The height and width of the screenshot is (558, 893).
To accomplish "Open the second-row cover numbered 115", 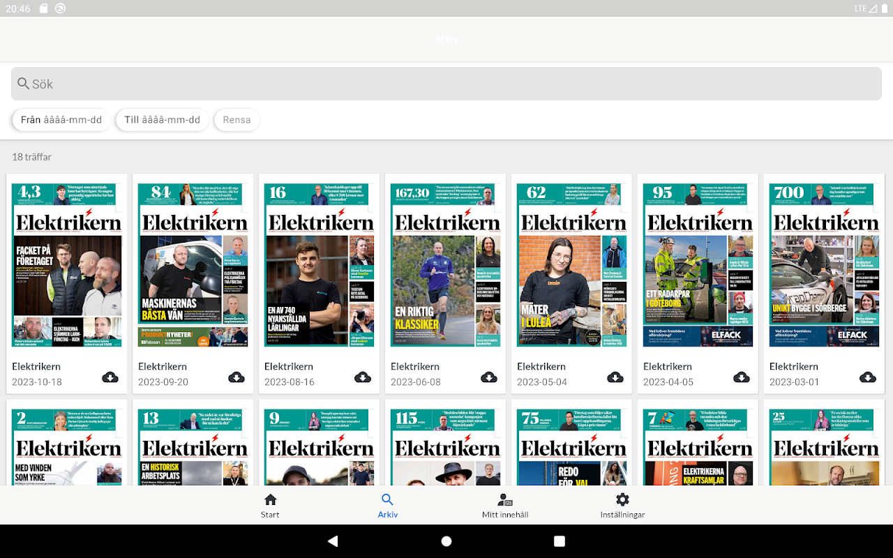I will click(x=446, y=447).
